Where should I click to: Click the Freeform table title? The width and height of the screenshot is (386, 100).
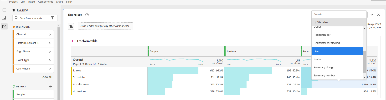[x=87, y=41]
